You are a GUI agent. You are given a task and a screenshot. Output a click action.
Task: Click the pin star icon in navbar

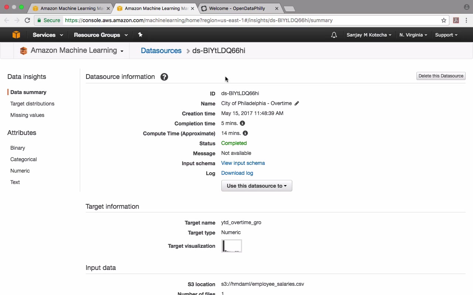[x=140, y=35]
